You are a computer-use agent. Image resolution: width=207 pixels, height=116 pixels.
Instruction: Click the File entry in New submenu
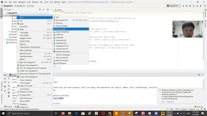click(71, 17)
